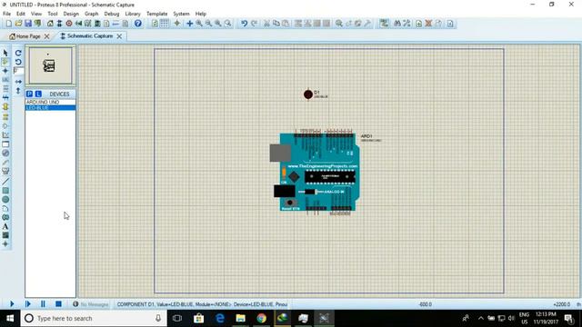Click the taskbar search box
This screenshot has width=582, height=327.
(x=94, y=318)
